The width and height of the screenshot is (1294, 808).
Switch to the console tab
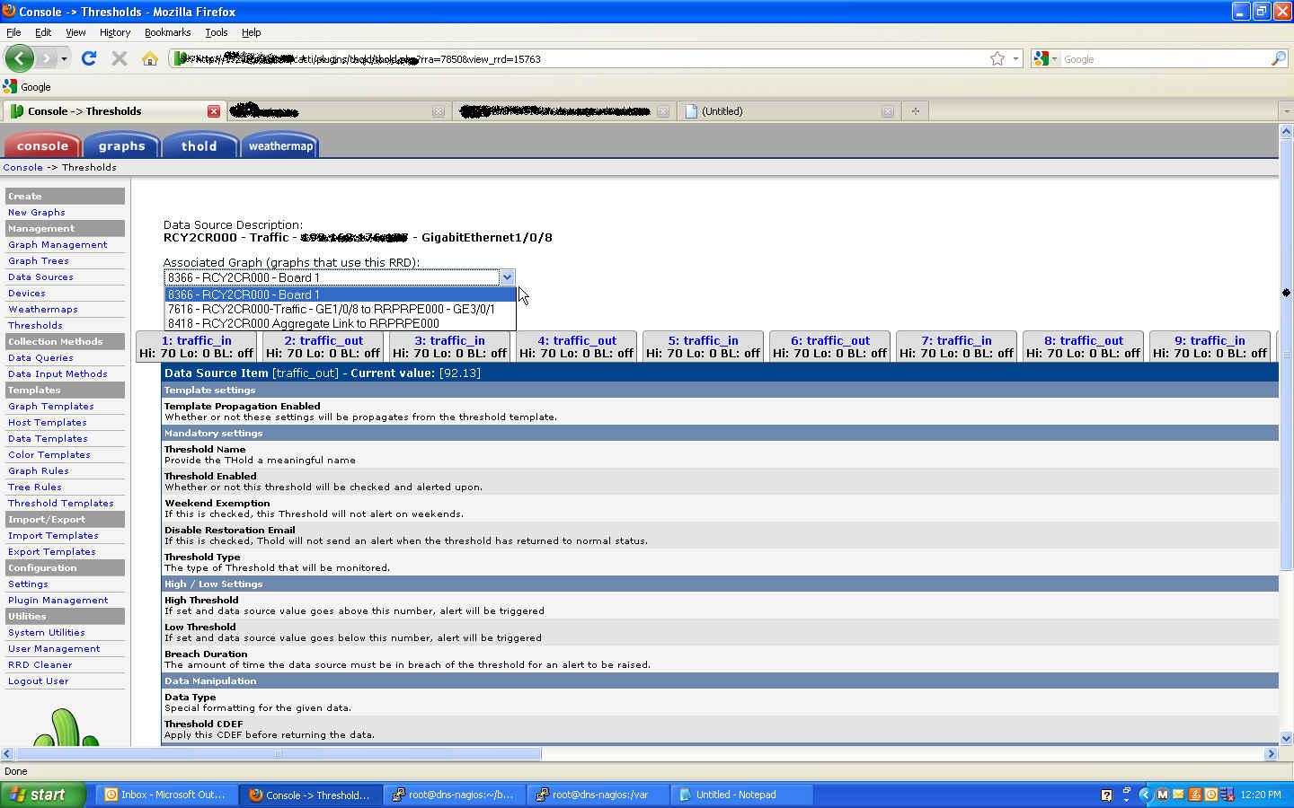pyautogui.click(x=42, y=145)
